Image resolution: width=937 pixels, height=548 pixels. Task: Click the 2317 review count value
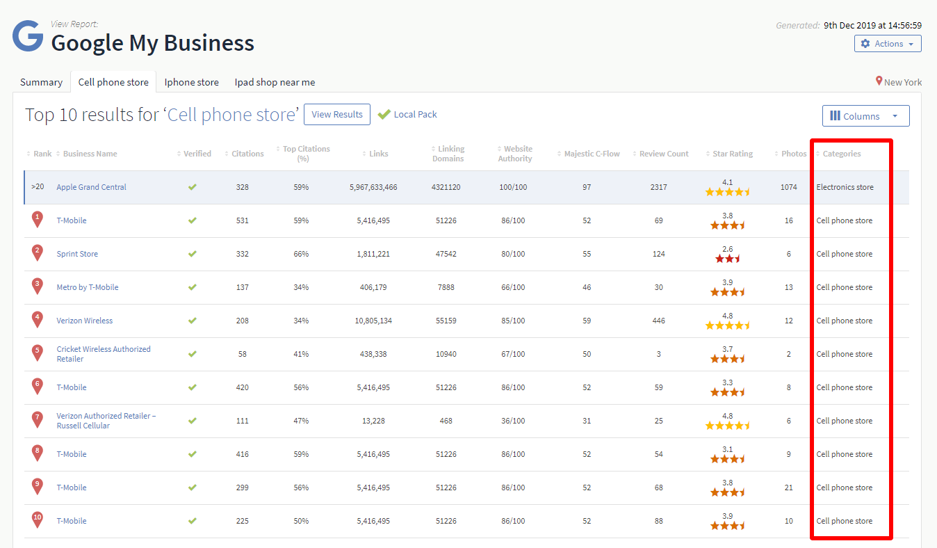point(658,187)
